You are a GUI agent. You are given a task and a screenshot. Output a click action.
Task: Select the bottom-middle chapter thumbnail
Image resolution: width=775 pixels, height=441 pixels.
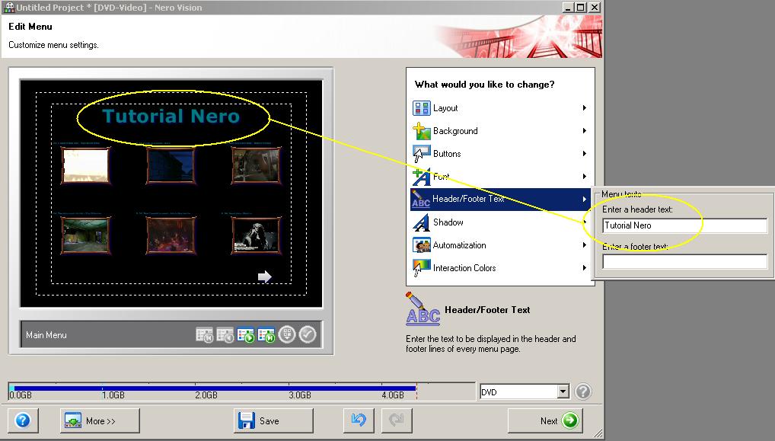click(x=171, y=235)
